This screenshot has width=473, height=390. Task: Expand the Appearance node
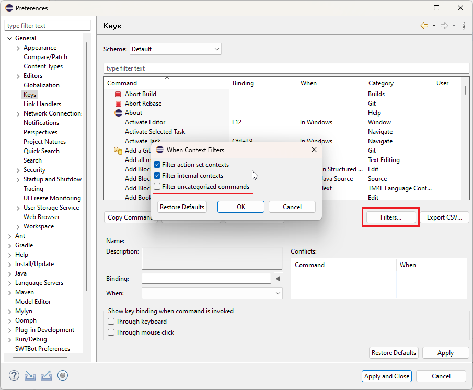click(x=18, y=48)
